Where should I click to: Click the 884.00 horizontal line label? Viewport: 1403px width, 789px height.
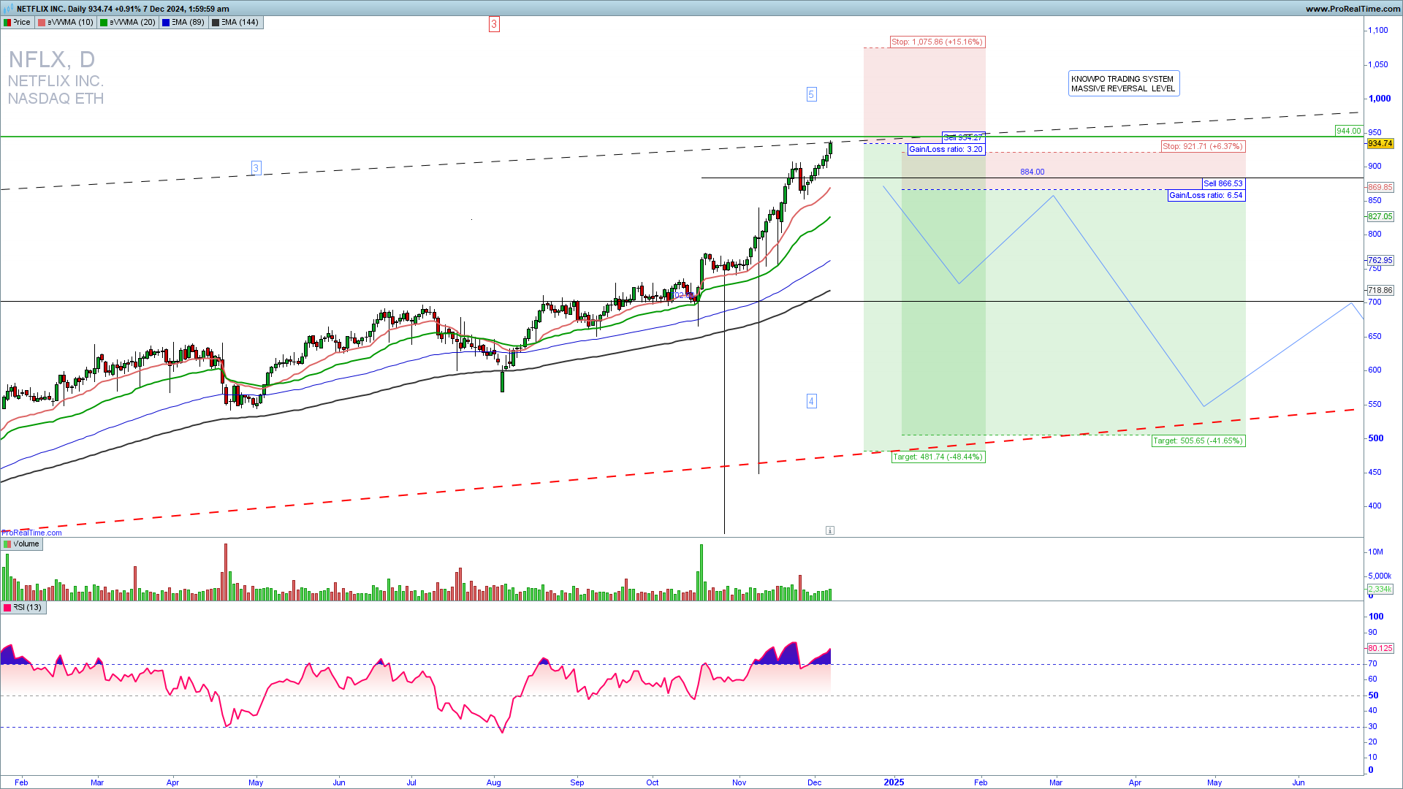click(1033, 172)
